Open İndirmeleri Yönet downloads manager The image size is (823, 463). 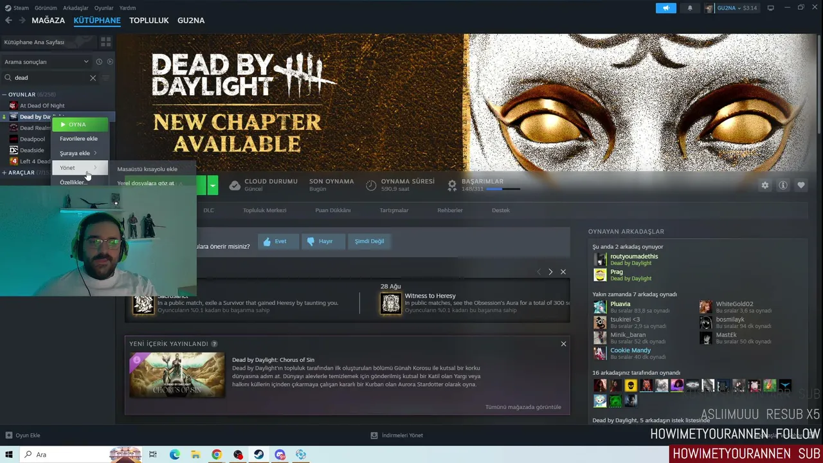coord(397,435)
